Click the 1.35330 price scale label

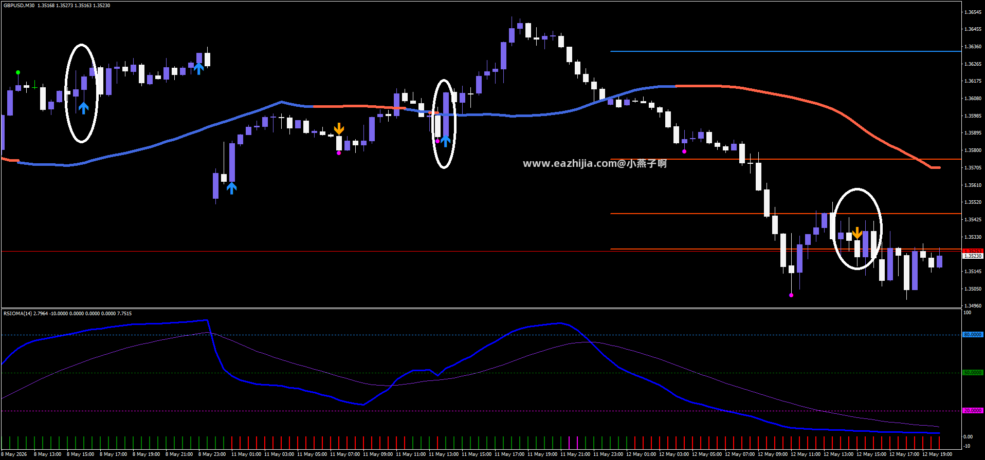[x=973, y=237]
